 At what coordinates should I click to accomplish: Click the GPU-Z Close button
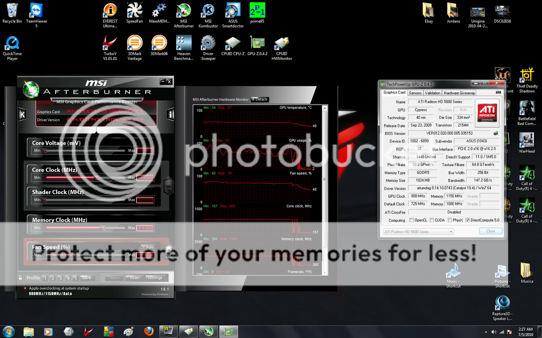491,231
